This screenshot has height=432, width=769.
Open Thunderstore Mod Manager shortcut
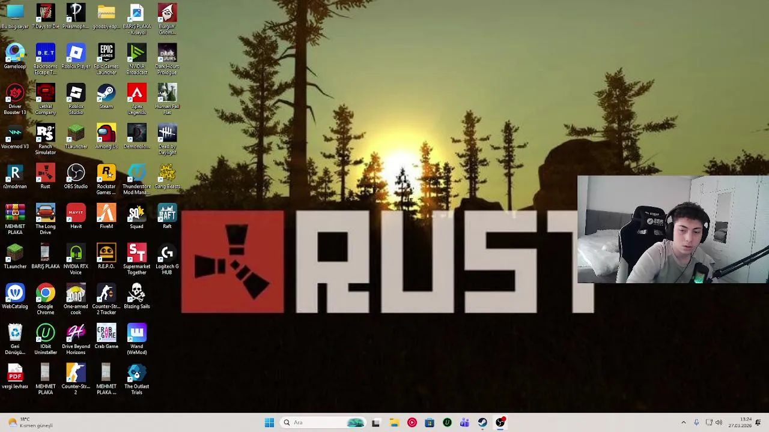137,179
